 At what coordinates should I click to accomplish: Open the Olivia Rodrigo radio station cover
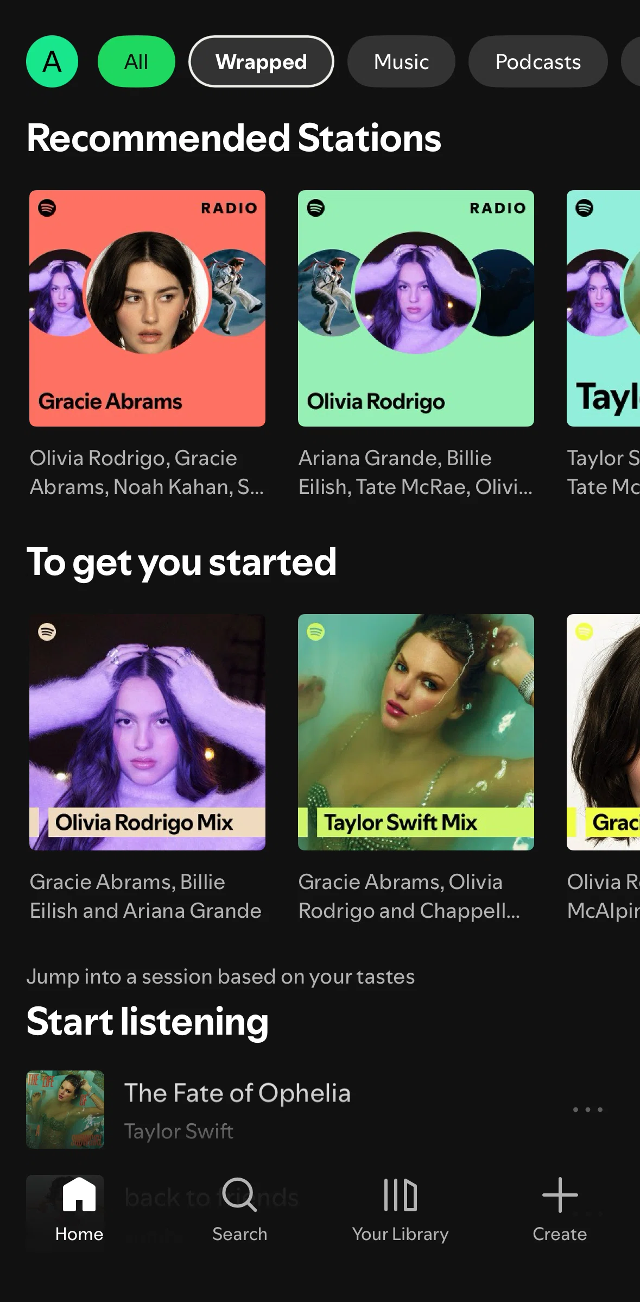point(416,308)
